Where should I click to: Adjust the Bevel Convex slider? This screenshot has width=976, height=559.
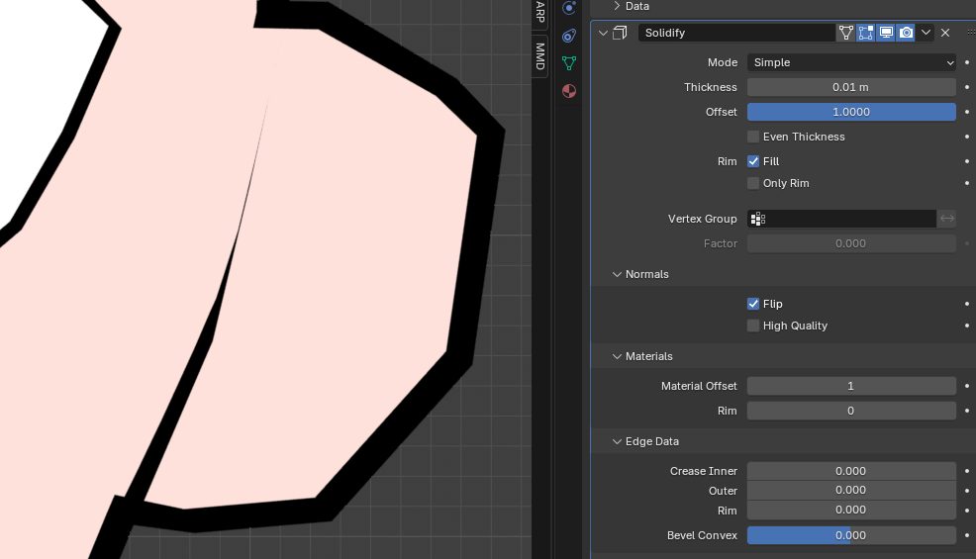tap(851, 535)
